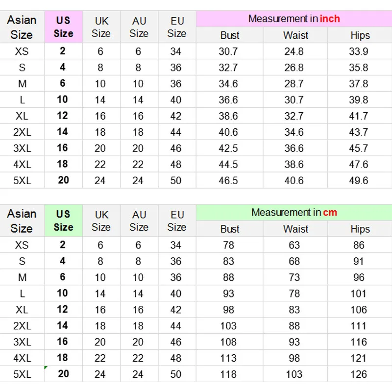Select the 'Measurement in inch' header

pyautogui.click(x=294, y=19)
